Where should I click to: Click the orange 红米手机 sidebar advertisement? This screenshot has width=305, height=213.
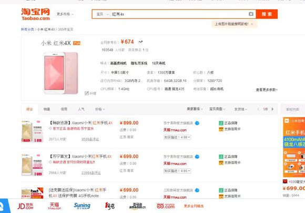click(x=294, y=147)
